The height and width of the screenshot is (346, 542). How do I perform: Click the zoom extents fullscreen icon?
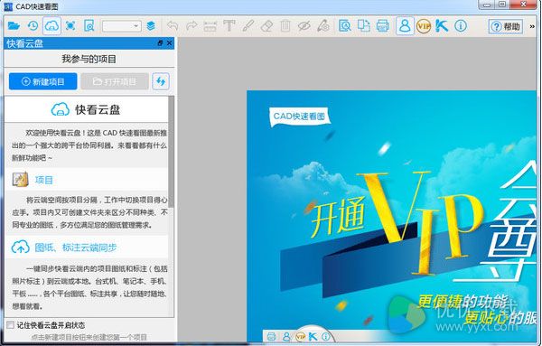[70, 25]
